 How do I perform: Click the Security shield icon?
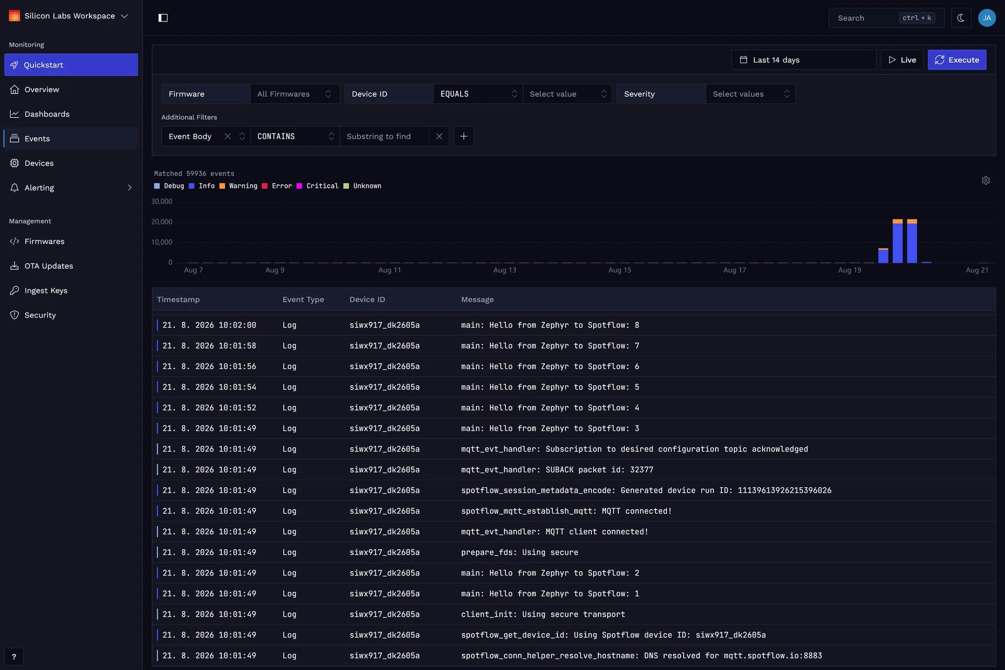pyautogui.click(x=14, y=315)
